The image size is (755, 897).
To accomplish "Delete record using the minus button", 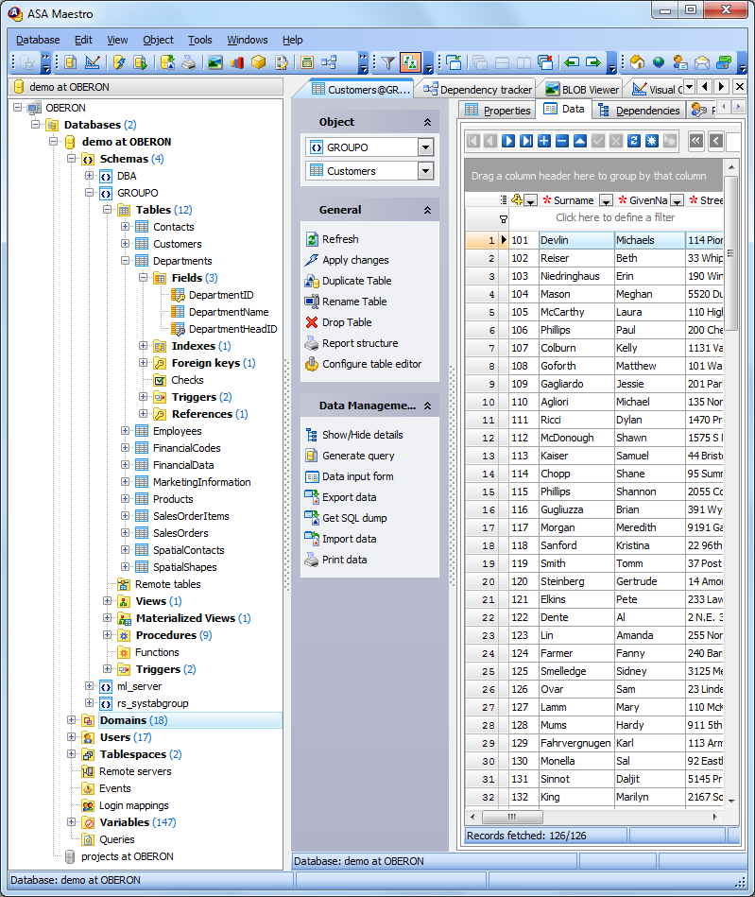I will click(562, 141).
